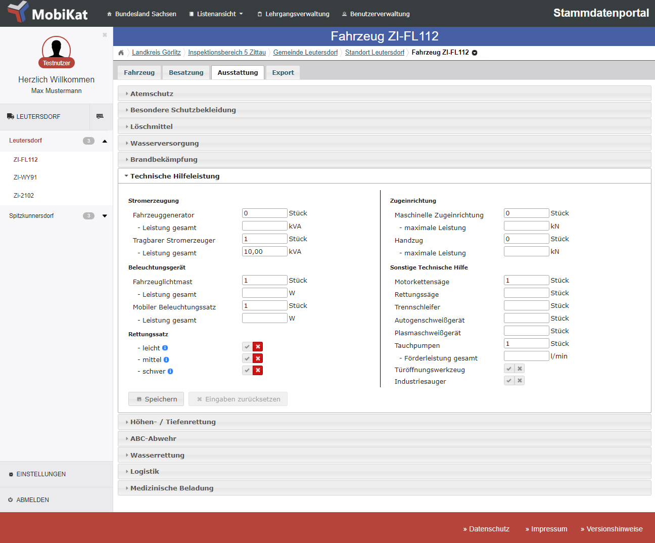The width and height of the screenshot is (655, 543).
Task: Enable Türöffnungswerkzeug with the checkmark
Action: pyautogui.click(x=509, y=369)
